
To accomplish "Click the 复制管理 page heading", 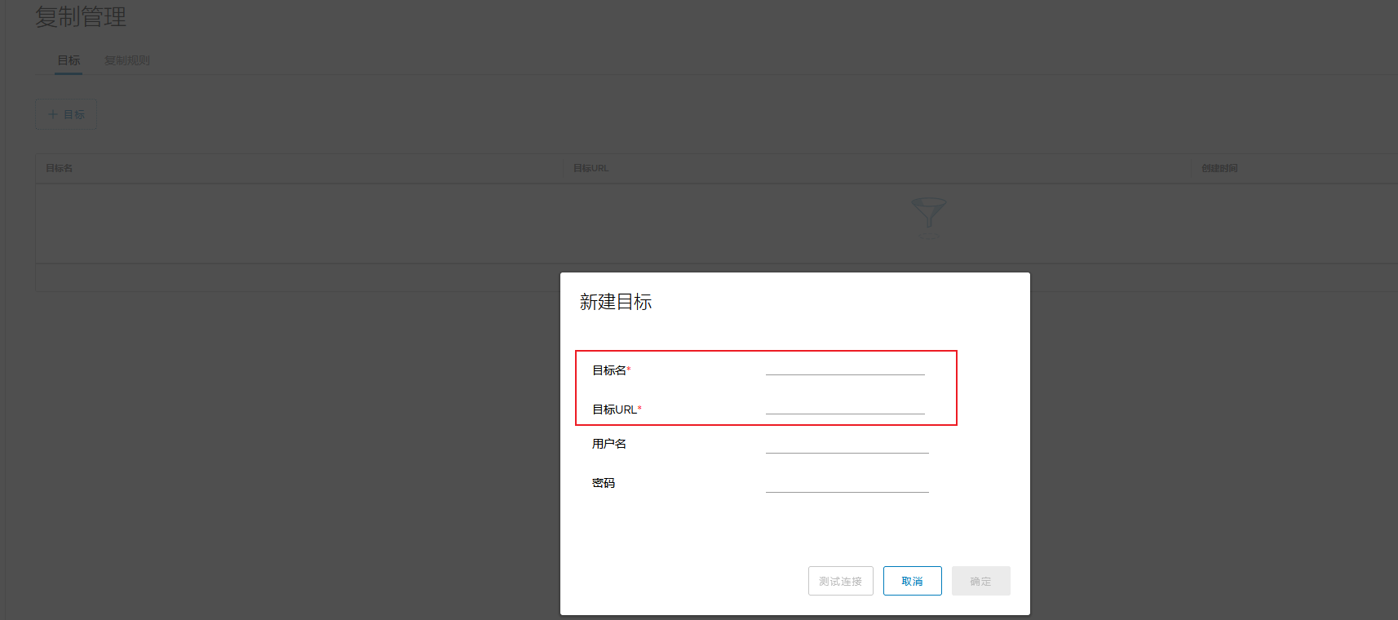I will click(x=81, y=16).
